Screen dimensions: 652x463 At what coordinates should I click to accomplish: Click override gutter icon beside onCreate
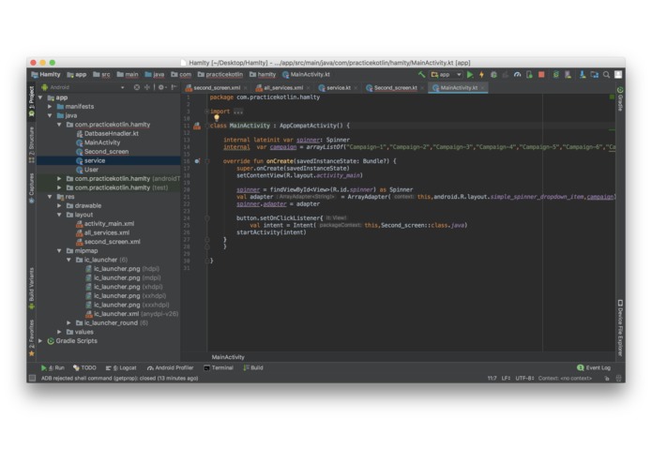(x=197, y=161)
